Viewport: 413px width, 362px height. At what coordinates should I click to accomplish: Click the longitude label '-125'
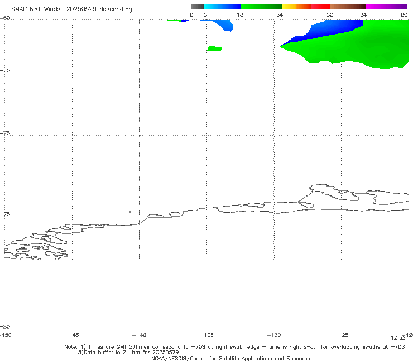[342, 335]
